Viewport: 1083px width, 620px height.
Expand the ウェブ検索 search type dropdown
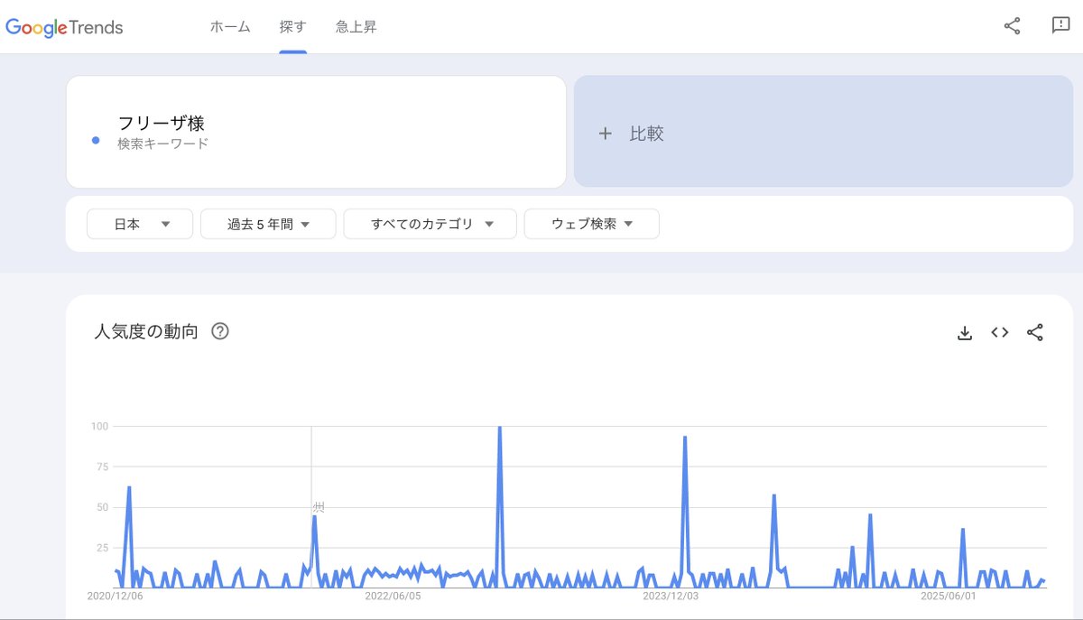(591, 224)
